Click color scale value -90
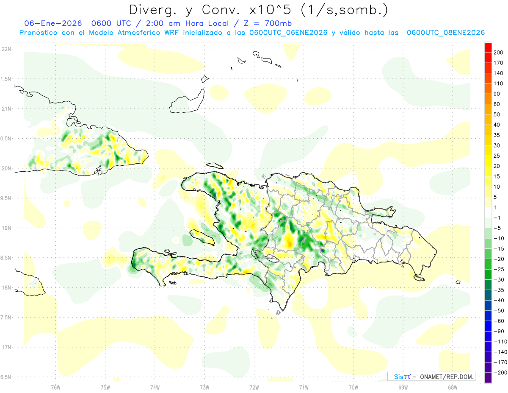The image size is (508, 393). [x=499, y=331]
